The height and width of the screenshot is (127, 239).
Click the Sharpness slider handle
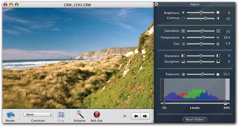(201, 56)
